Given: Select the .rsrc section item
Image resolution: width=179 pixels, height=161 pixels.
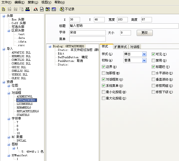Looking at the screenshot, I should pyautogui.click(x=20, y=45).
